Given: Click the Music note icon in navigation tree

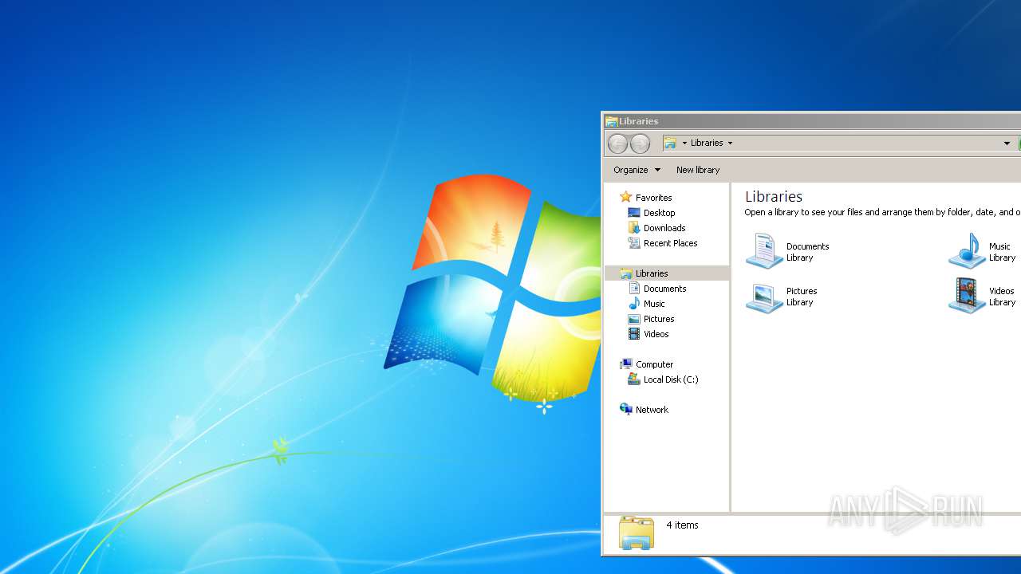Looking at the screenshot, I should tap(634, 304).
